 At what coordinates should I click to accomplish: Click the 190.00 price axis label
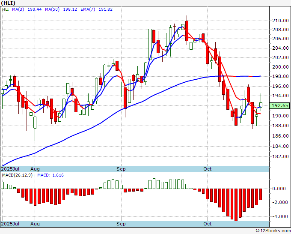[280, 116]
